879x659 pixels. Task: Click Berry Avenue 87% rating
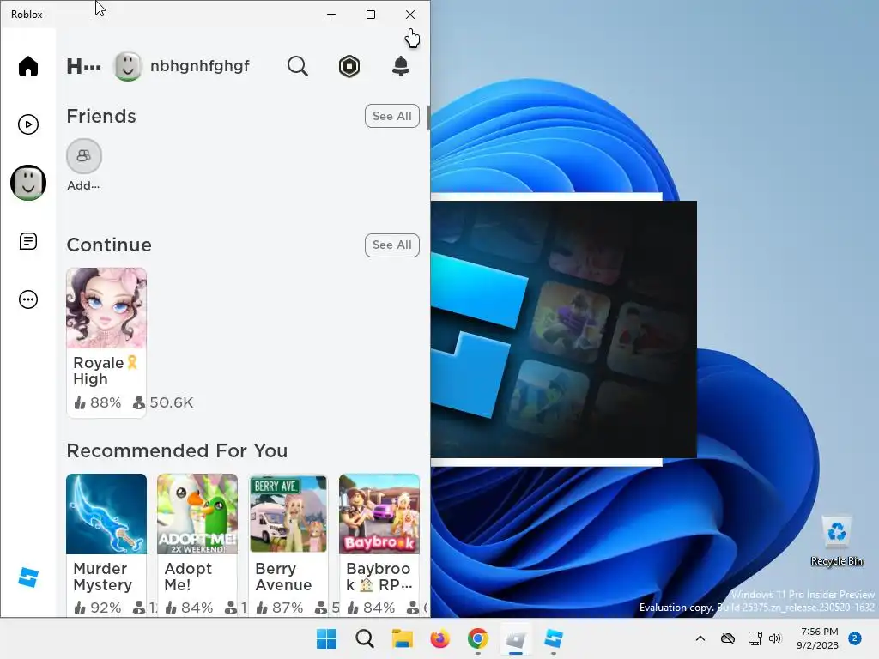tap(279, 608)
